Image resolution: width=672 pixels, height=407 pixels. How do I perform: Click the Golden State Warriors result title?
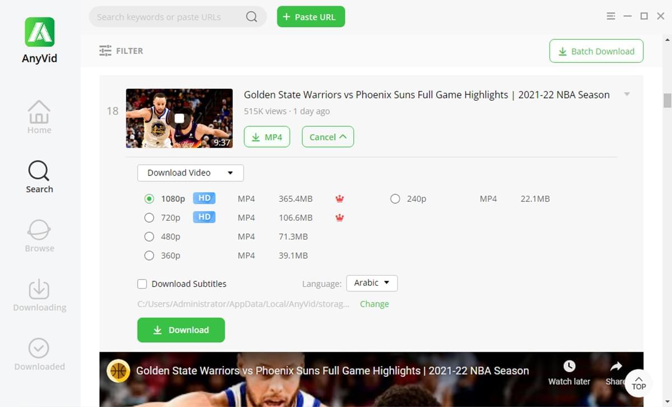[x=427, y=95]
